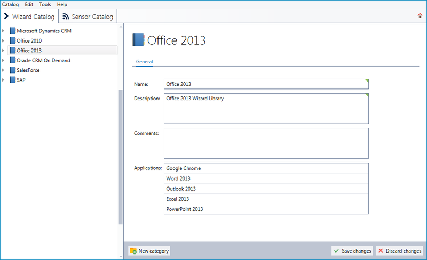Click the Oracle CRM On Demand book icon
Screen dimensions: 427x260
(13, 60)
